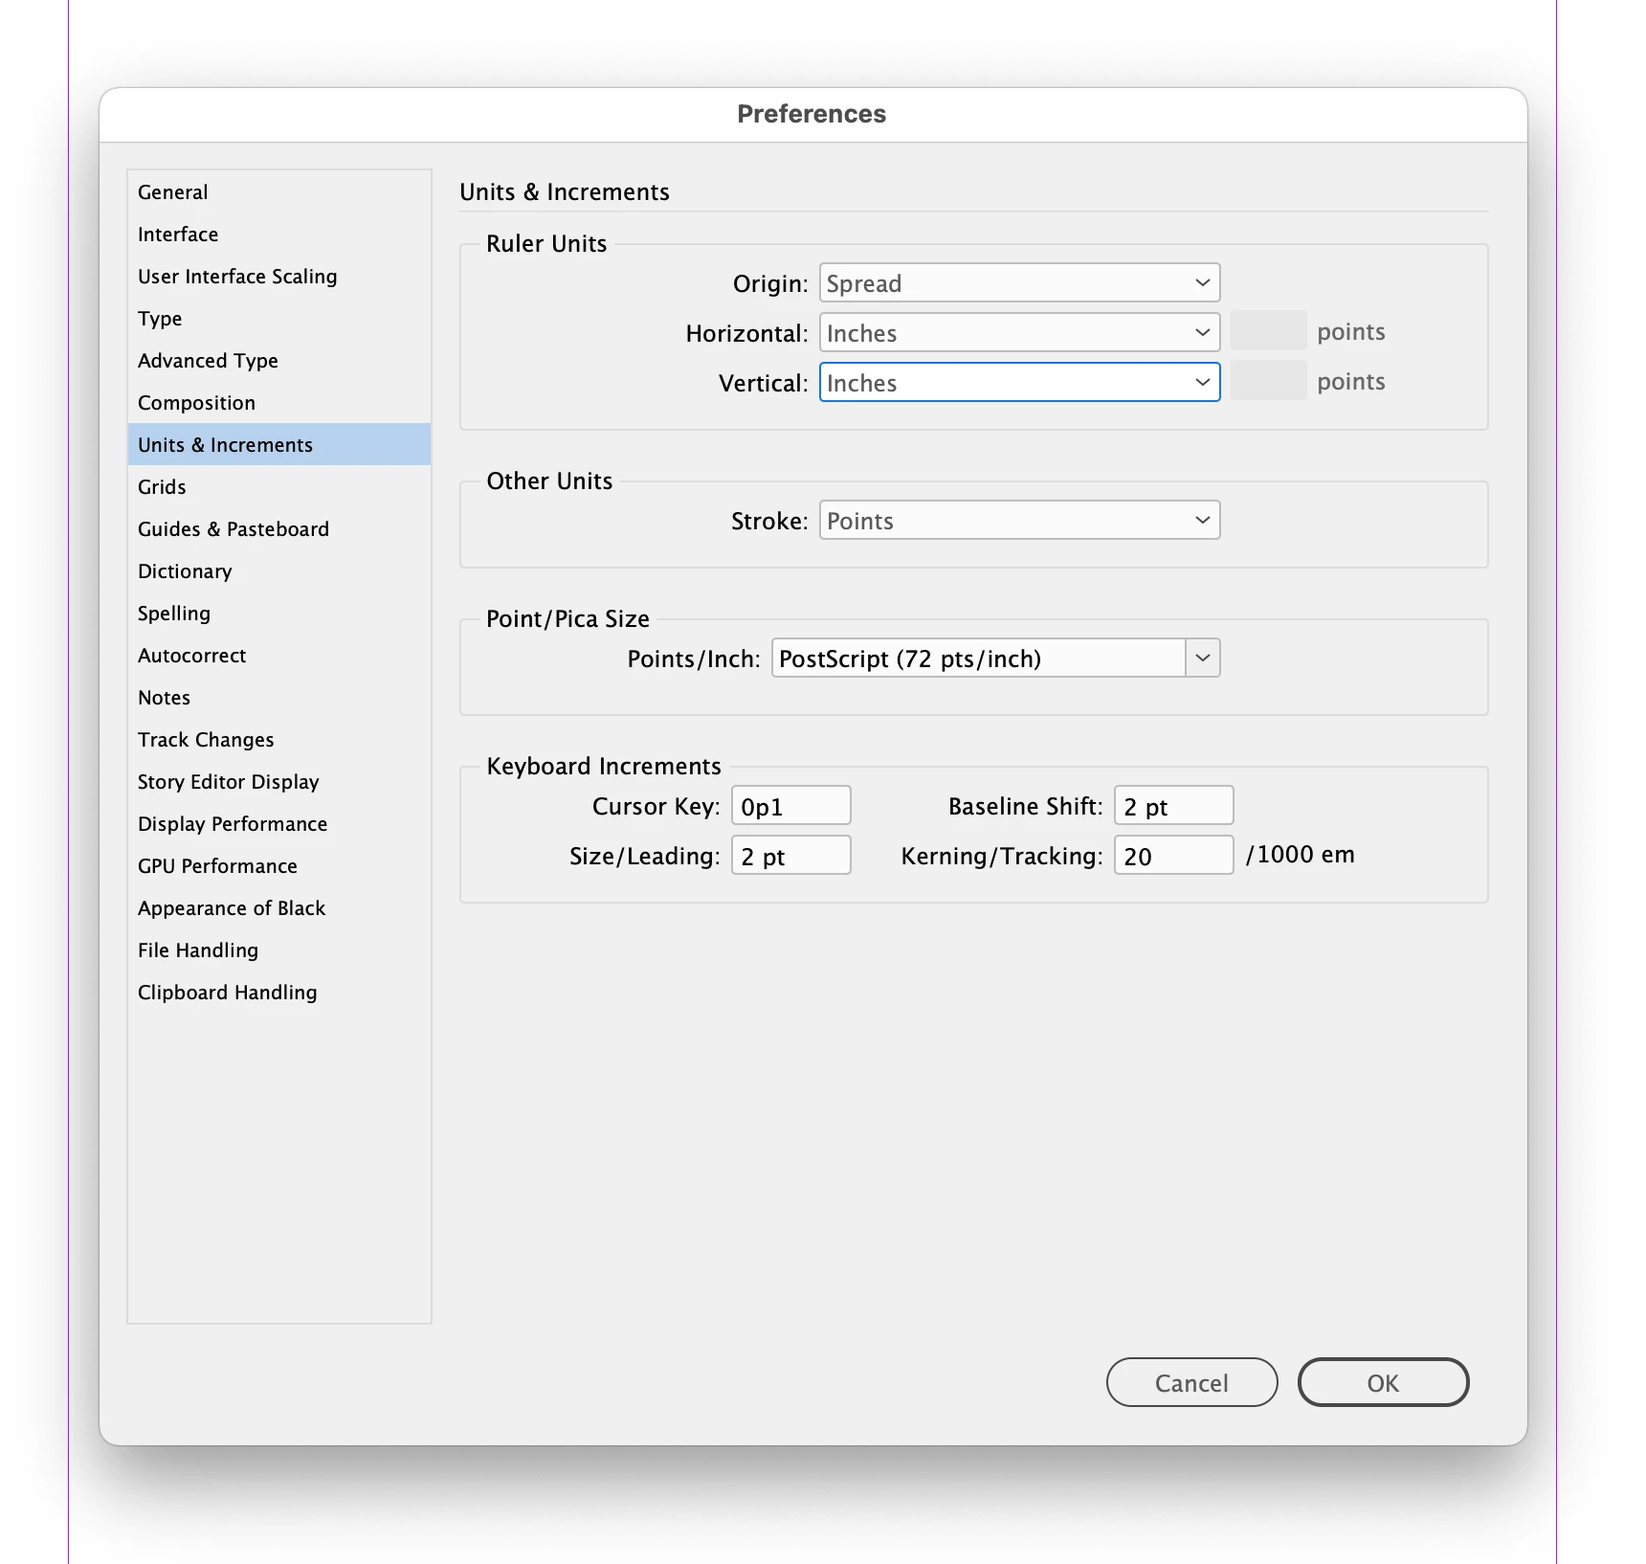Click the Baseline Shift increment field
The height and width of the screenshot is (1564, 1646).
[x=1173, y=806]
